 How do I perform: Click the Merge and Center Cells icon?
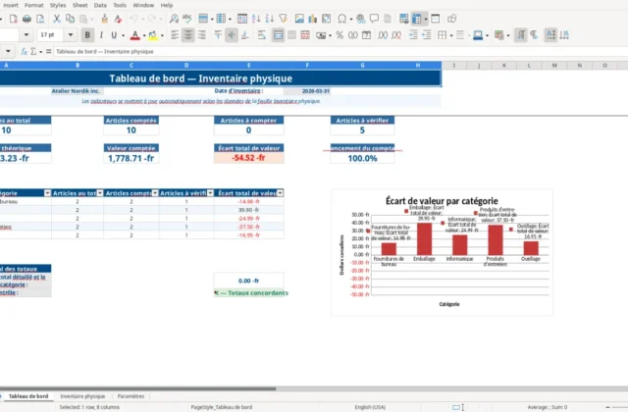(278, 35)
